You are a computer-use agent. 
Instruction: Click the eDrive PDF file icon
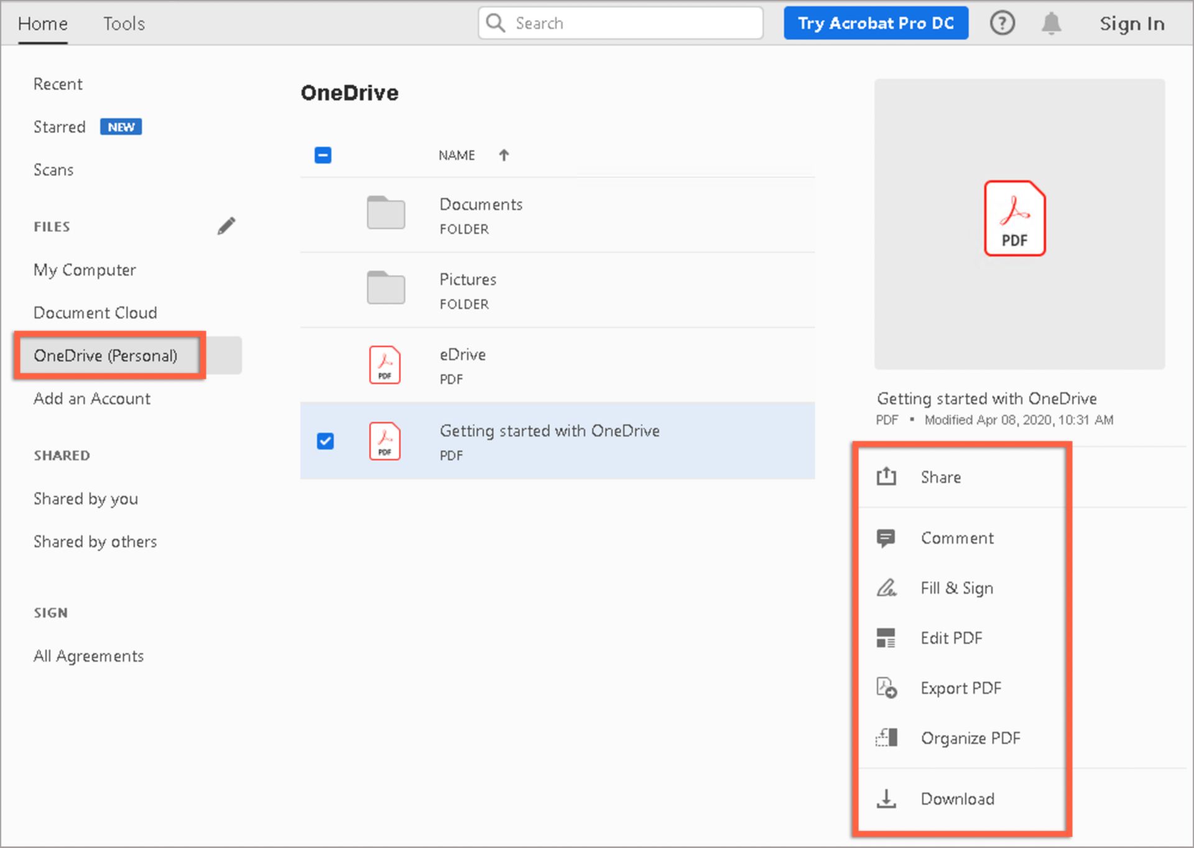[x=384, y=365]
